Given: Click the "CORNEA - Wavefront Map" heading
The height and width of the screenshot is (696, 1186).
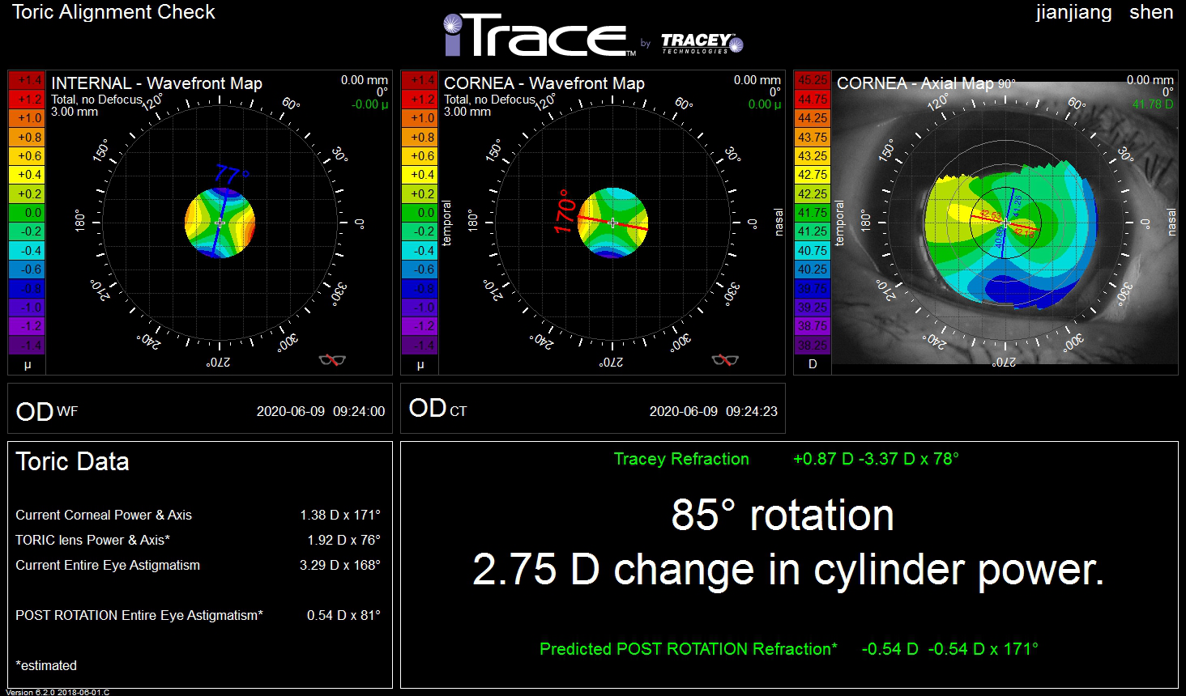Looking at the screenshot, I should (544, 83).
